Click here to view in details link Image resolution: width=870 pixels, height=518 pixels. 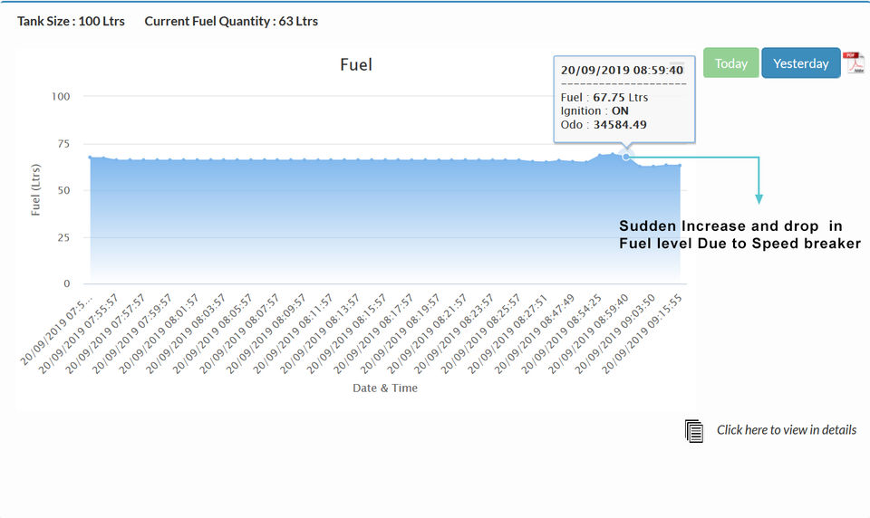point(787,430)
